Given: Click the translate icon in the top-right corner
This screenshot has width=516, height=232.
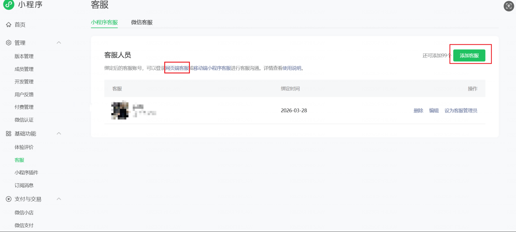Looking at the screenshot, I should coord(509,6).
